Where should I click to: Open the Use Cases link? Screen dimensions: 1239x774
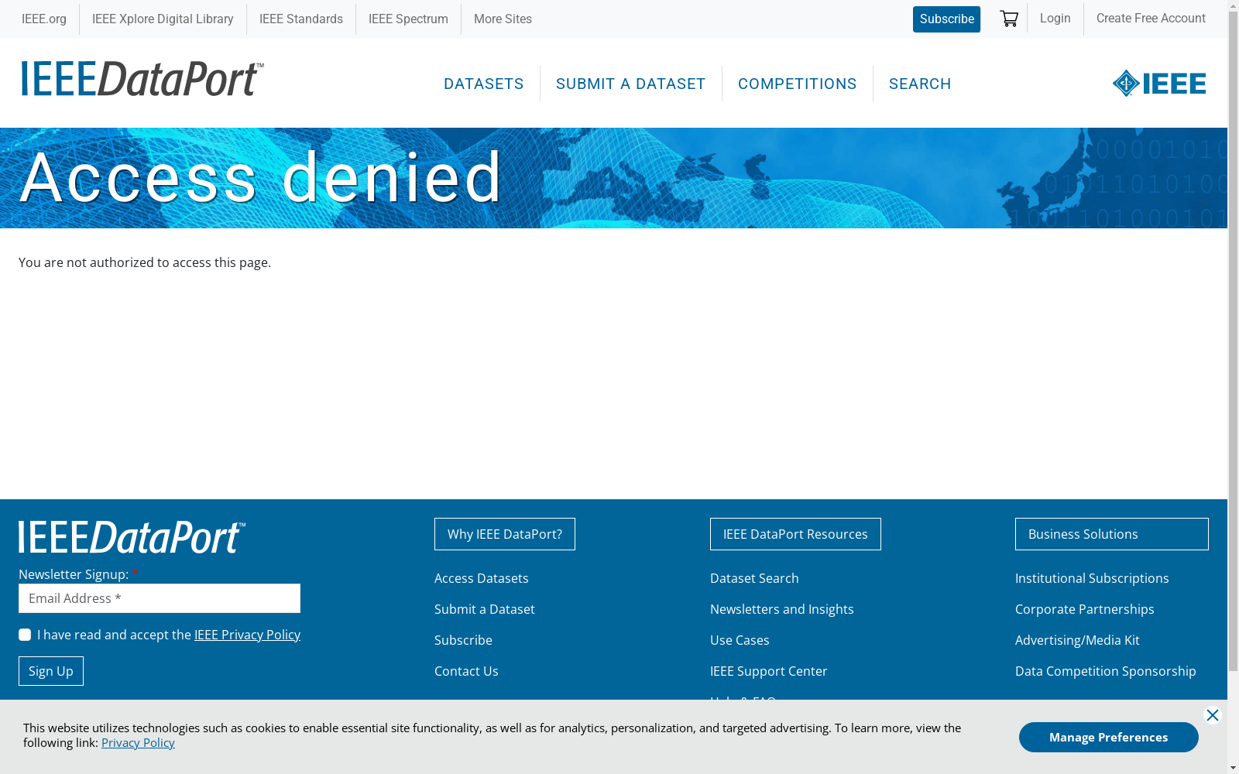(740, 640)
